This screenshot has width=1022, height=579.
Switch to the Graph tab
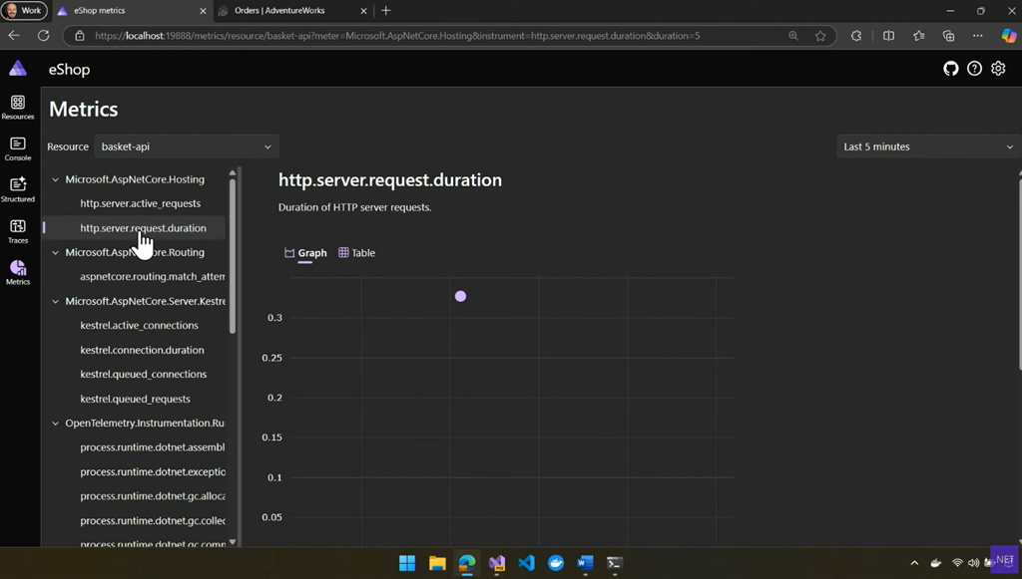(x=305, y=253)
